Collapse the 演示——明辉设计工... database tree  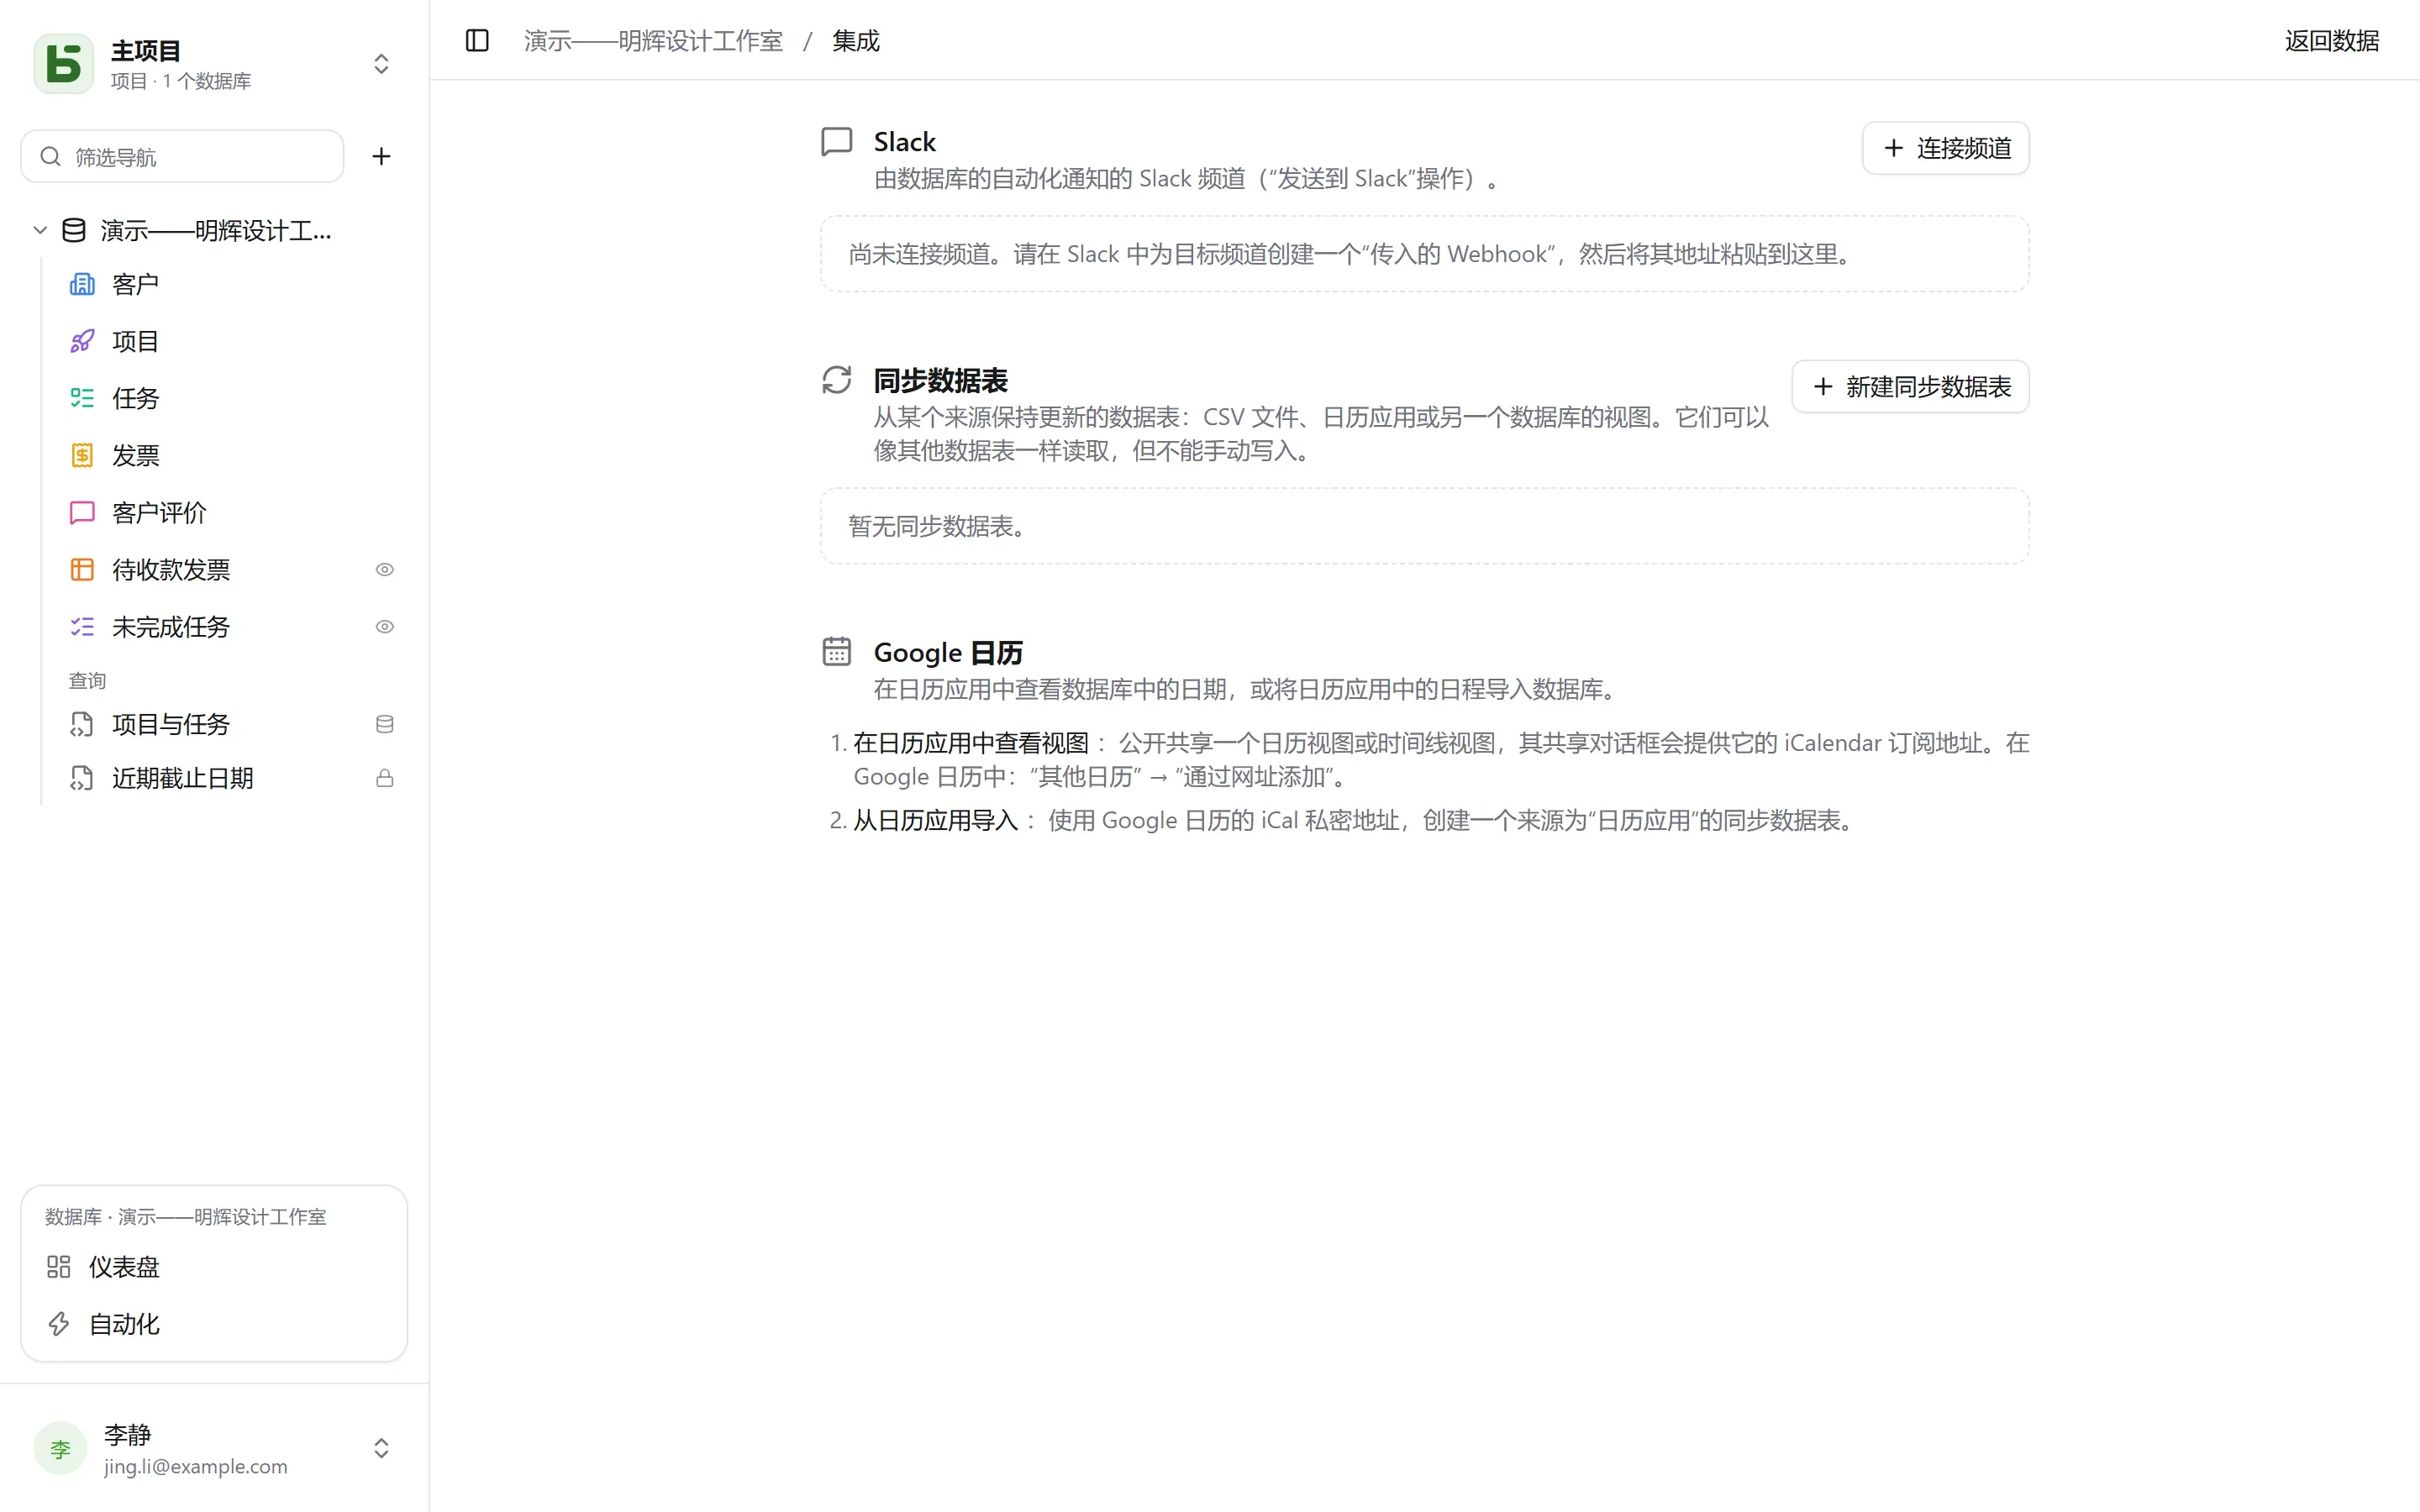point(40,230)
